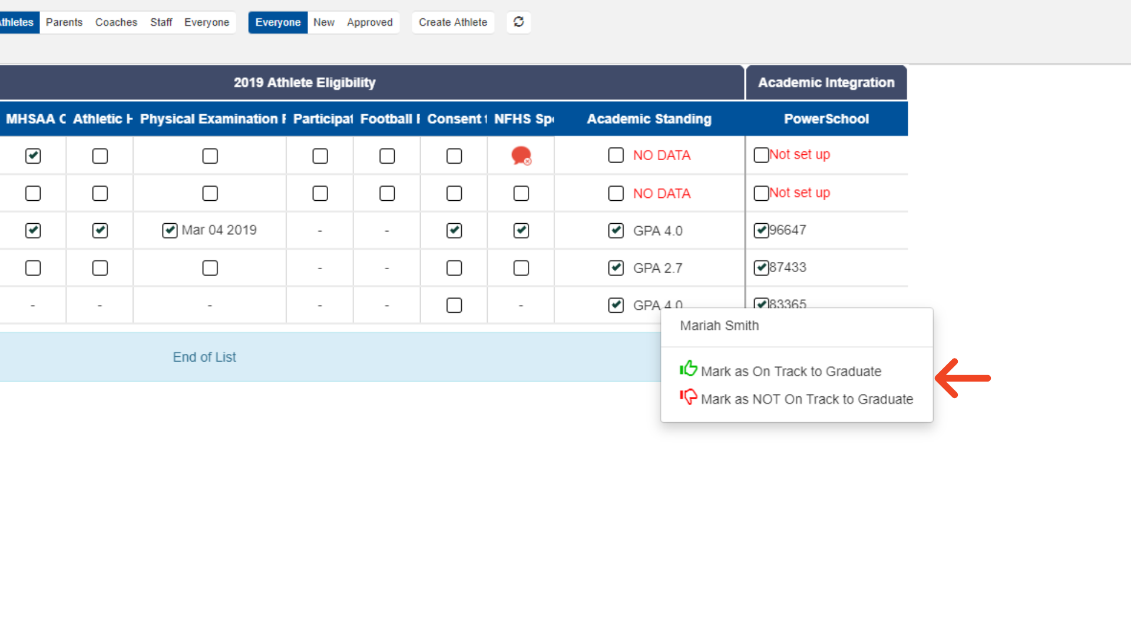Open the Staff tab
Image resolution: width=1131 pixels, height=636 pixels.
tap(161, 22)
